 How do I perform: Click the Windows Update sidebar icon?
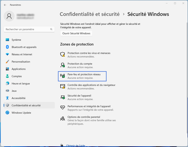click(x=7, y=113)
